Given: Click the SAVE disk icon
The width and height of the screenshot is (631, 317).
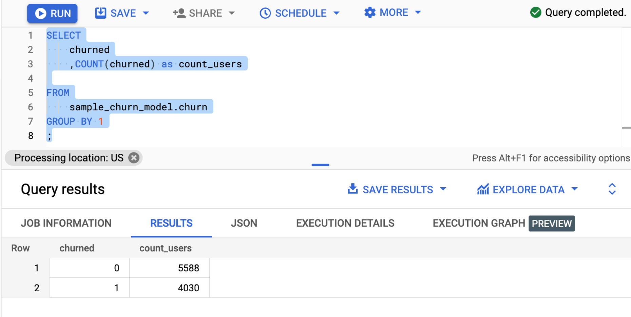Looking at the screenshot, I should pos(100,13).
